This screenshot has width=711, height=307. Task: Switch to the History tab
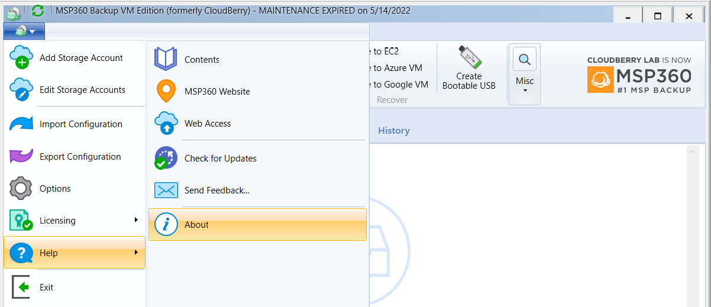[393, 131]
